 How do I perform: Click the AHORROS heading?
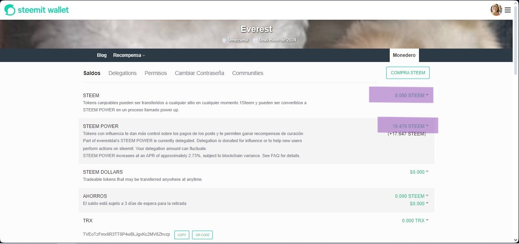click(x=95, y=196)
